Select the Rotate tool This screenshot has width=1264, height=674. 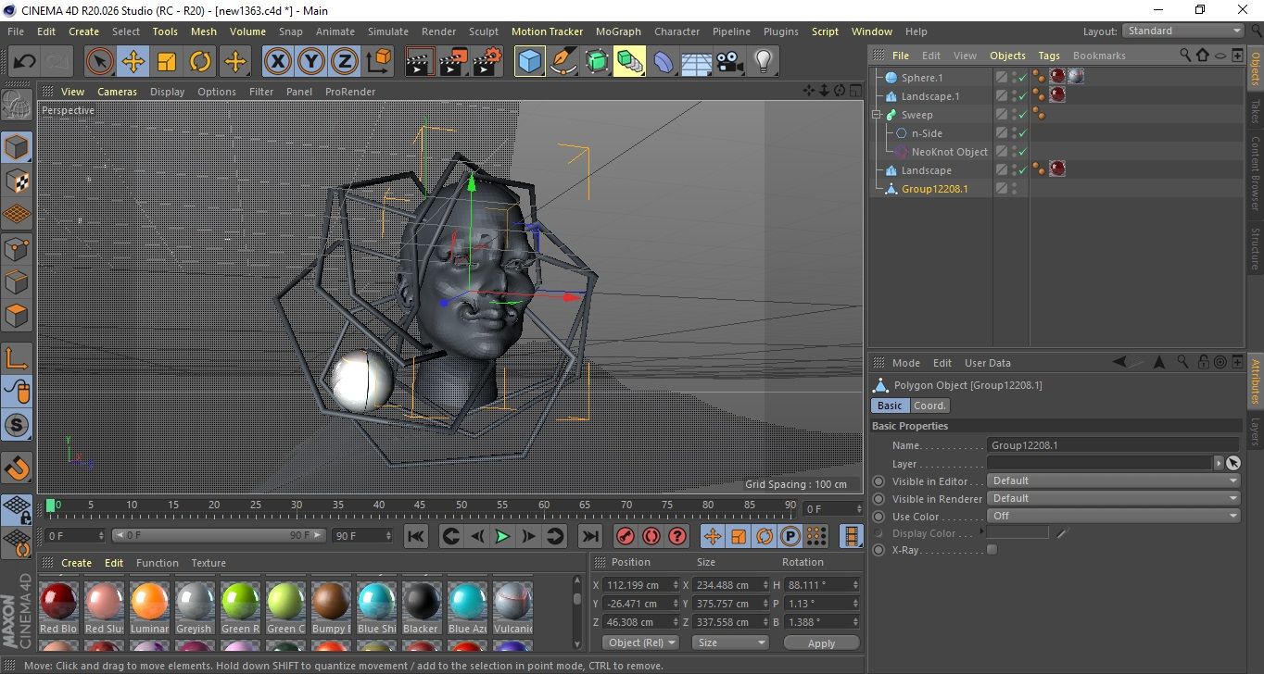[200, 62]
